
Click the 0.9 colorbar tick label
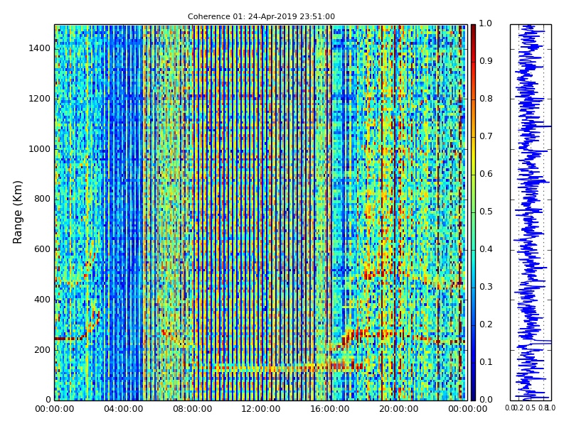pyautogui.click(x=486, y=61)
